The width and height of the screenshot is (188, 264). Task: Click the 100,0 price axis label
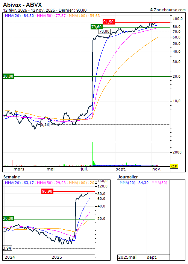[x=177, y=19]
